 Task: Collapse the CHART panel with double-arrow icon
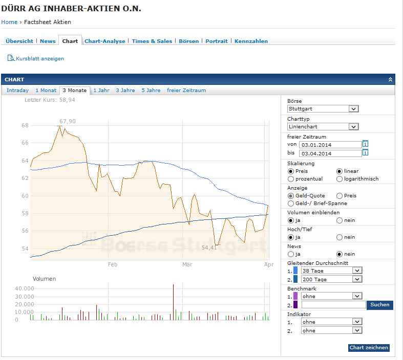[390, 80]
